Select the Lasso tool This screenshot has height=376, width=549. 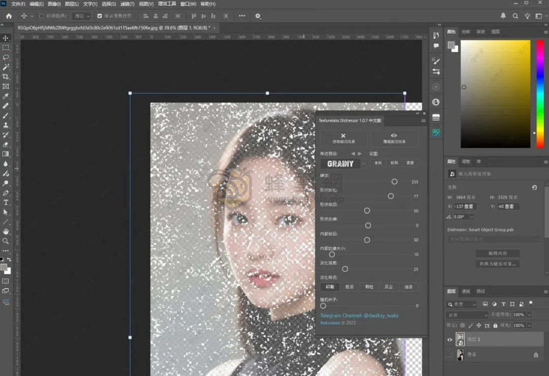(x=6, y=57)
